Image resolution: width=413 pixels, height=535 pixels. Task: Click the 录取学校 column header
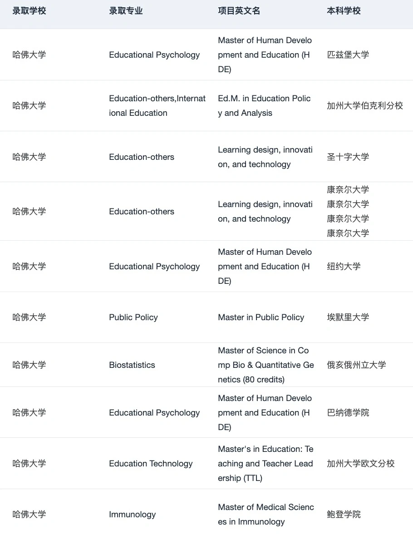[29, 11]
